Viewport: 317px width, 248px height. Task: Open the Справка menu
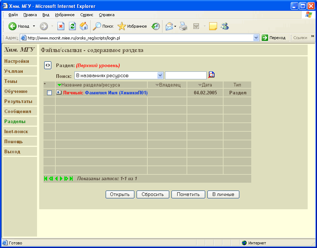(x=107, y=15)
